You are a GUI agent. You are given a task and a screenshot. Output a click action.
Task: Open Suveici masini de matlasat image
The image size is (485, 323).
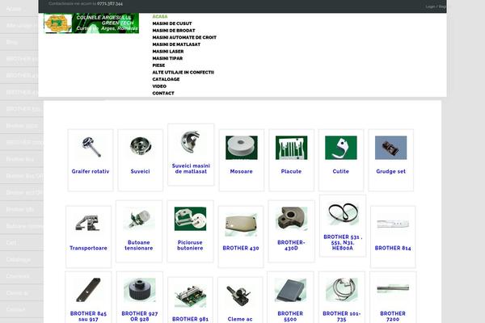point(191,142)
